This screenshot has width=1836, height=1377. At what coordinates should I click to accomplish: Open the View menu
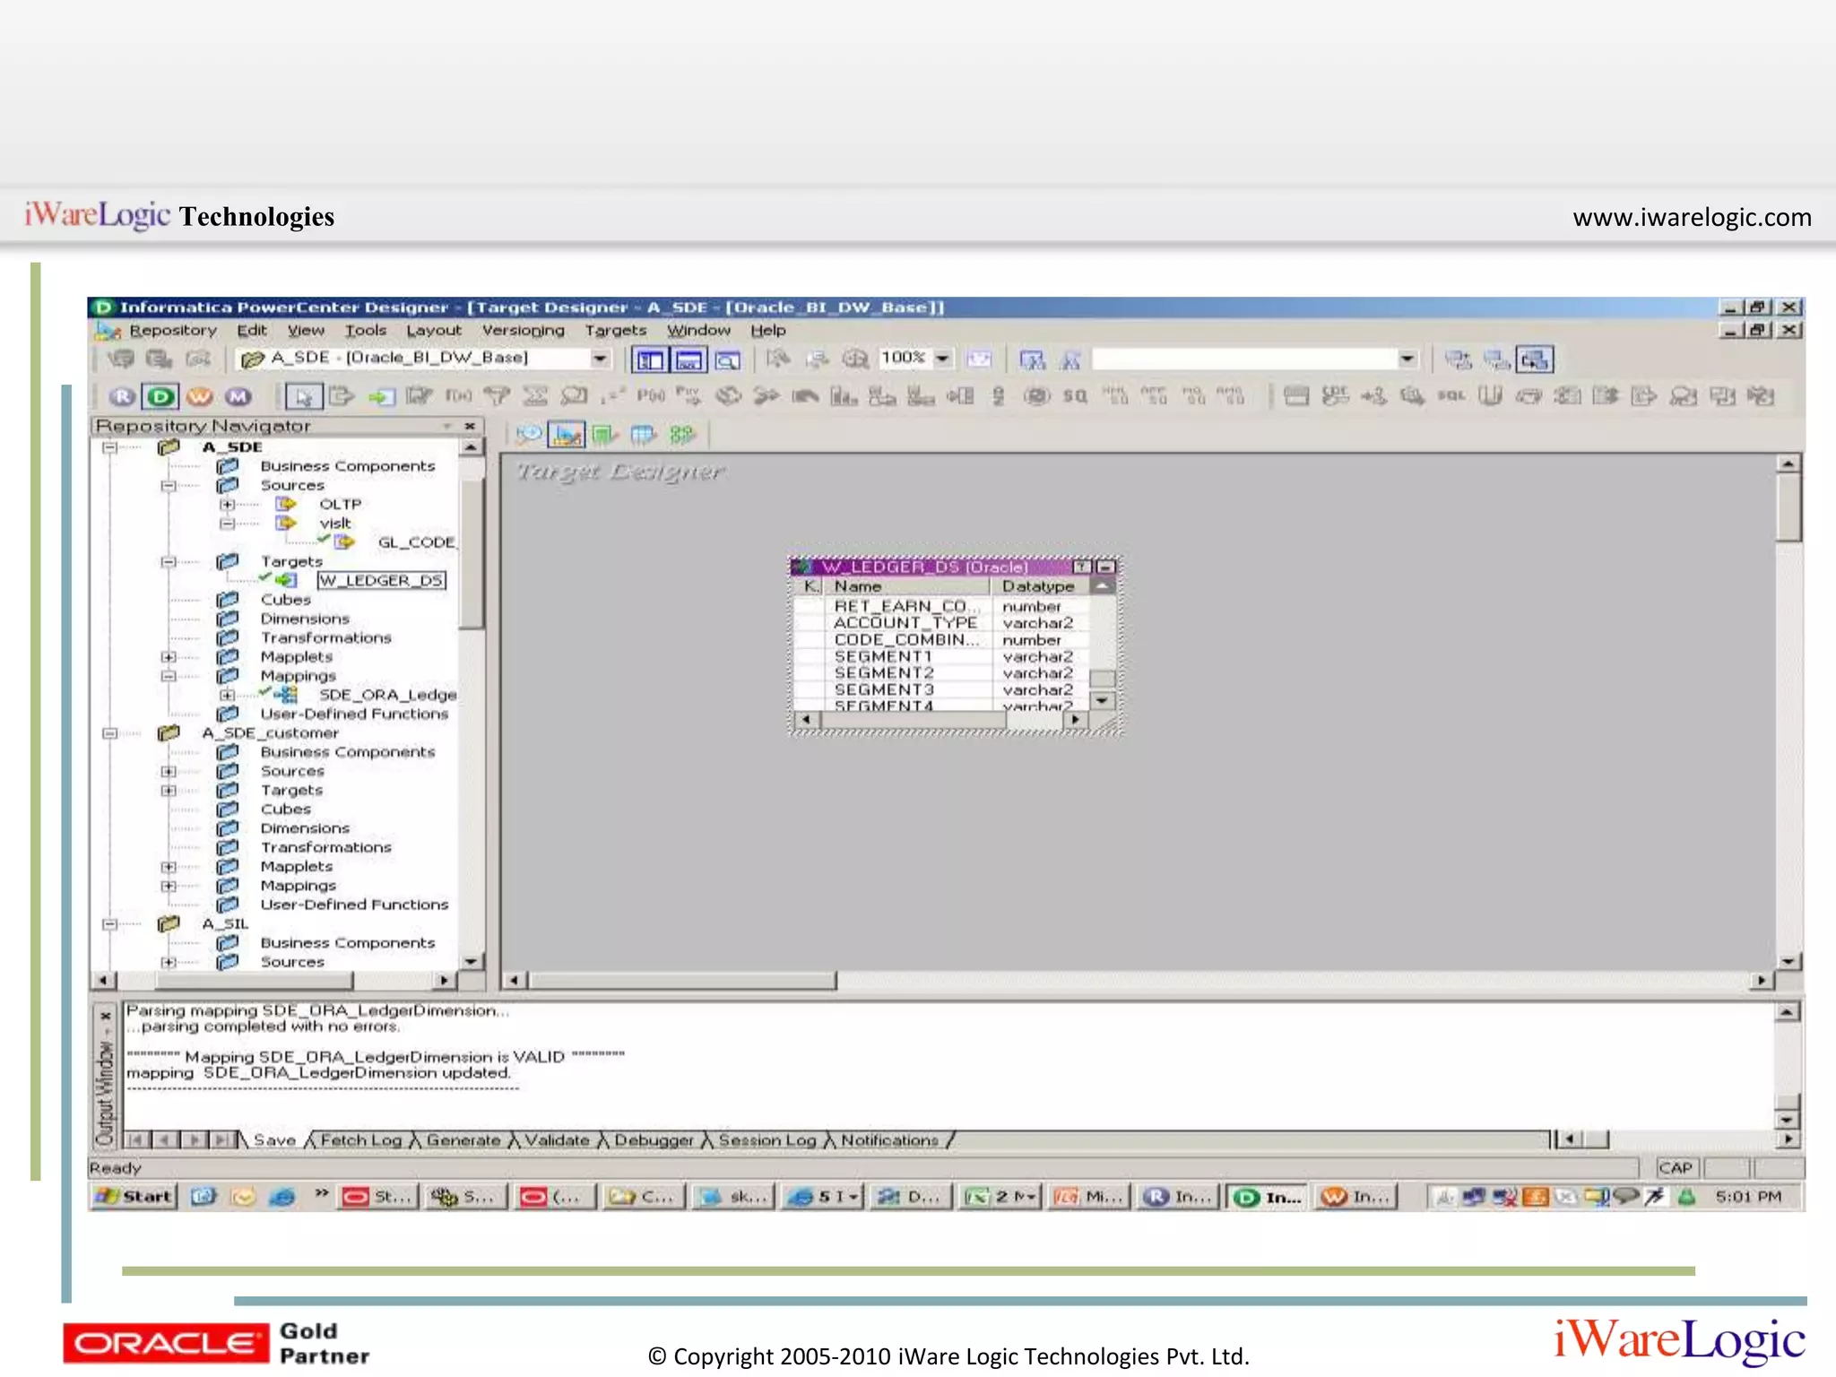click(306, 331)
